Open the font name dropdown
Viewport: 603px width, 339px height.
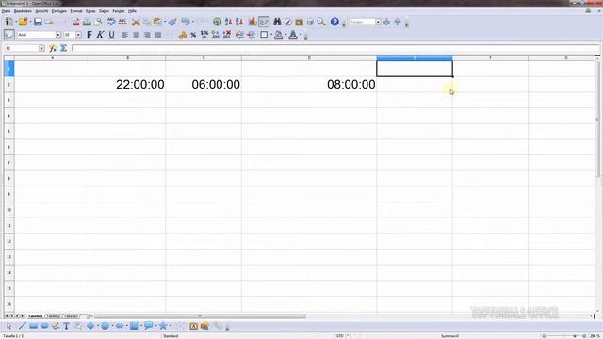58,35
